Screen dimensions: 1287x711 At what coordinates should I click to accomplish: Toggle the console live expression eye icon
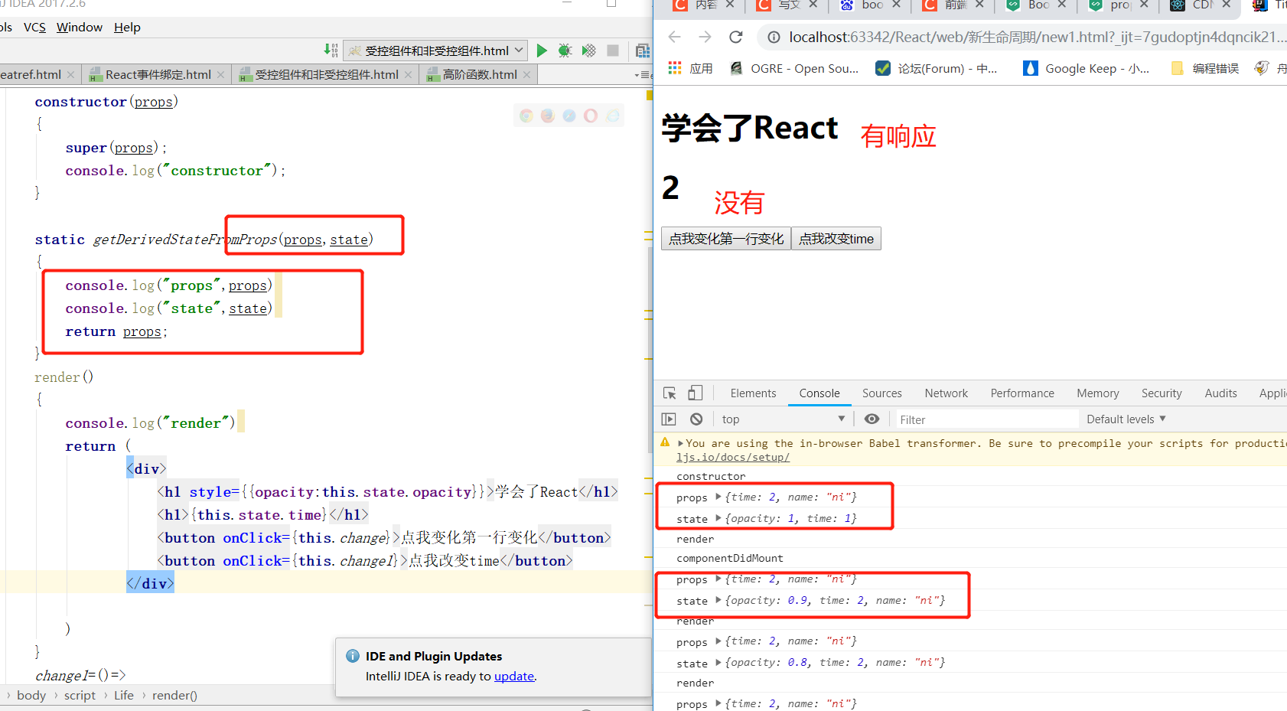(x=872, y=419)
